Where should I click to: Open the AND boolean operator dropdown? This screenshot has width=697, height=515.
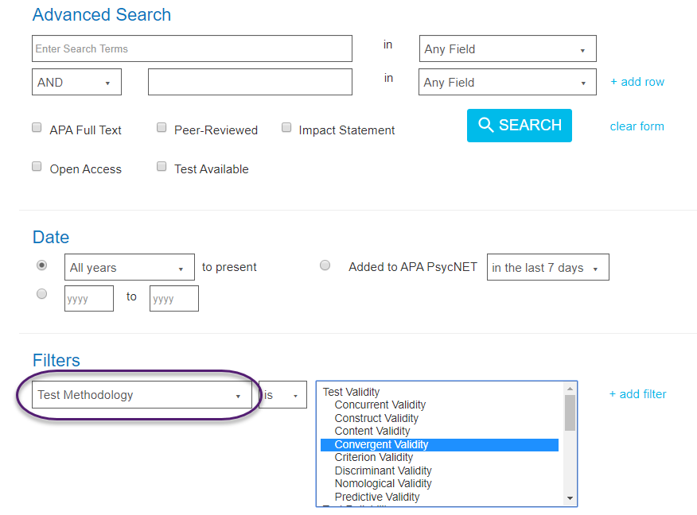76,82
